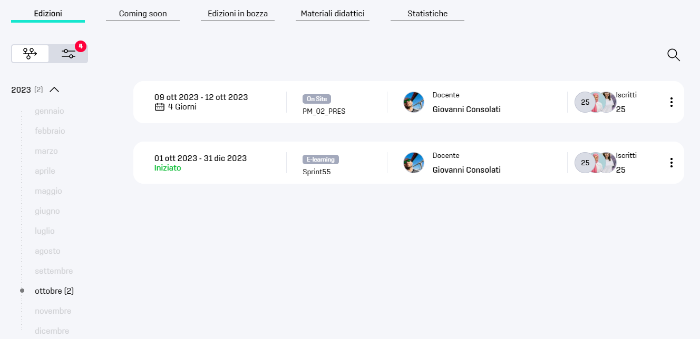
Task: Click teacher avatar in PM_02_PRES row
Action: pyautogui.click(x=414, y=102)
